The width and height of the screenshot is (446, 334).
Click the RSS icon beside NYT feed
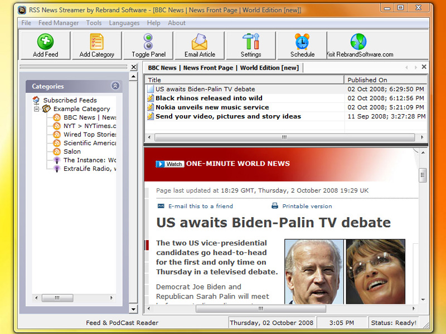click(x=57, y=126)
